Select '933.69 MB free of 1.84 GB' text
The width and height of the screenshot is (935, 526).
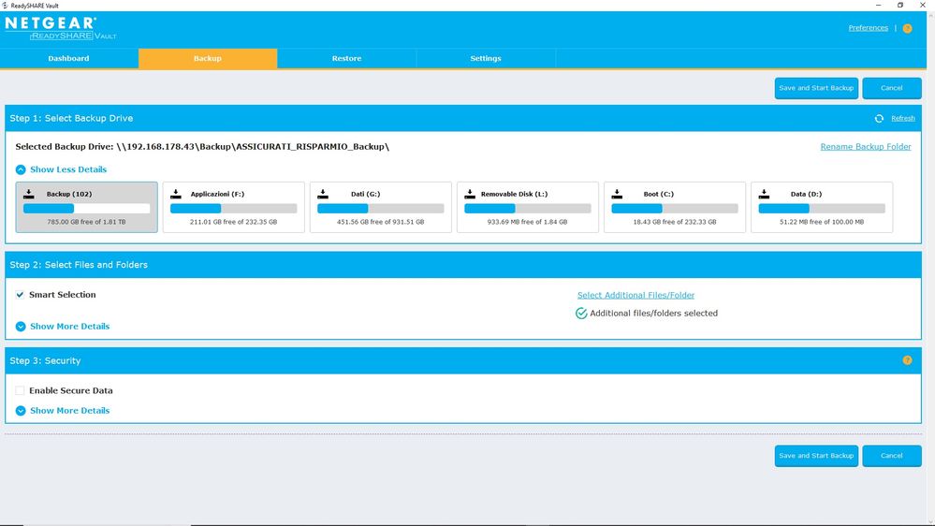point(528,222)
